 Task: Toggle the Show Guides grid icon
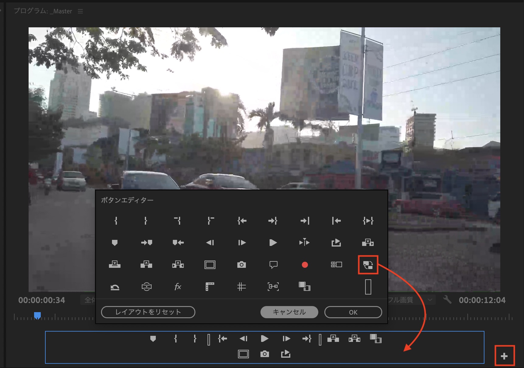click(x=242, y=287)
